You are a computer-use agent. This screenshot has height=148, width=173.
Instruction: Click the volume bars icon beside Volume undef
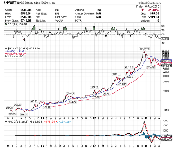click(x=6, y=56)
